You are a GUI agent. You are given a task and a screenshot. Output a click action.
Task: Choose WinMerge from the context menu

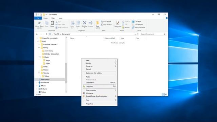[x=99, y=93]
